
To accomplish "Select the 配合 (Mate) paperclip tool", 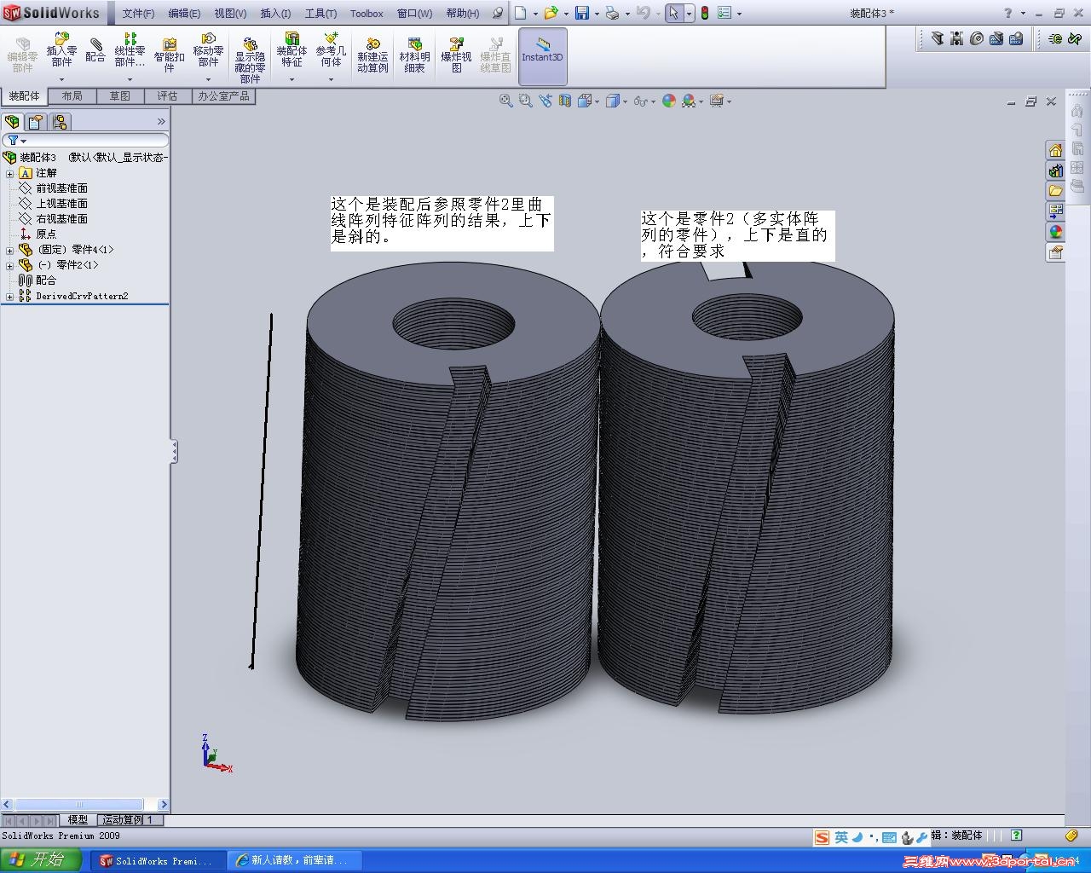I will 95,51.
